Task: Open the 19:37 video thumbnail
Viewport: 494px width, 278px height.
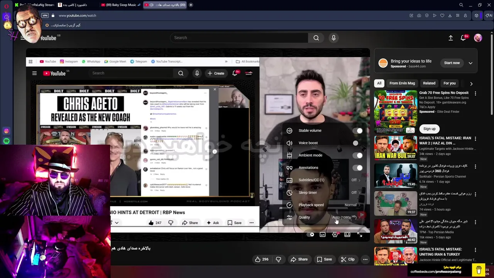Action: [x=395, y=203]
